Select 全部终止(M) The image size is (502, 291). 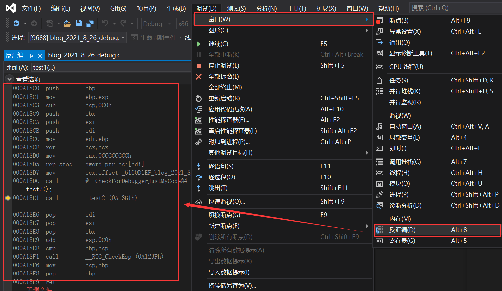pos(282,87)
